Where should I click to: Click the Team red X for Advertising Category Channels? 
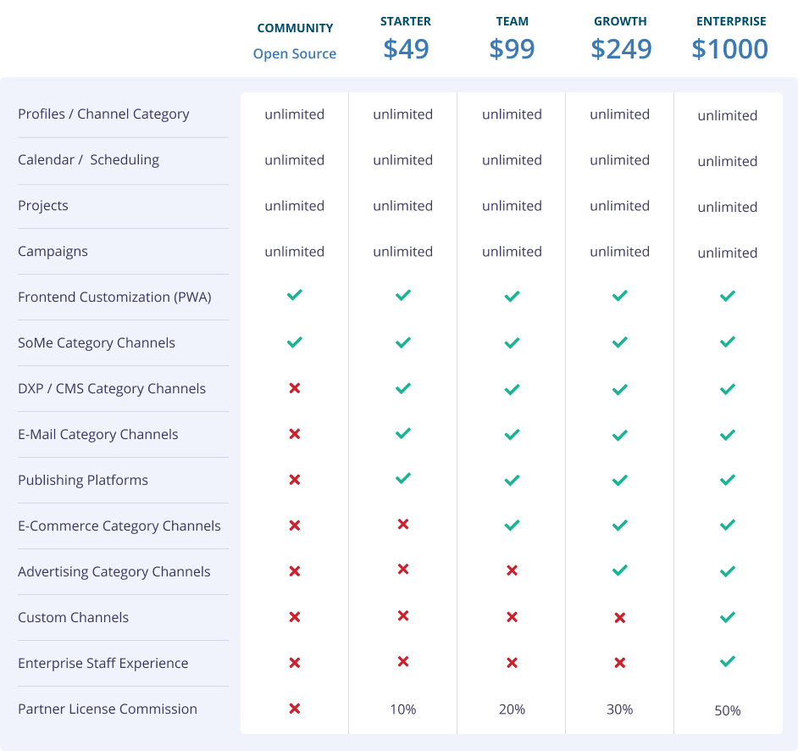click(x=512, y=571)
